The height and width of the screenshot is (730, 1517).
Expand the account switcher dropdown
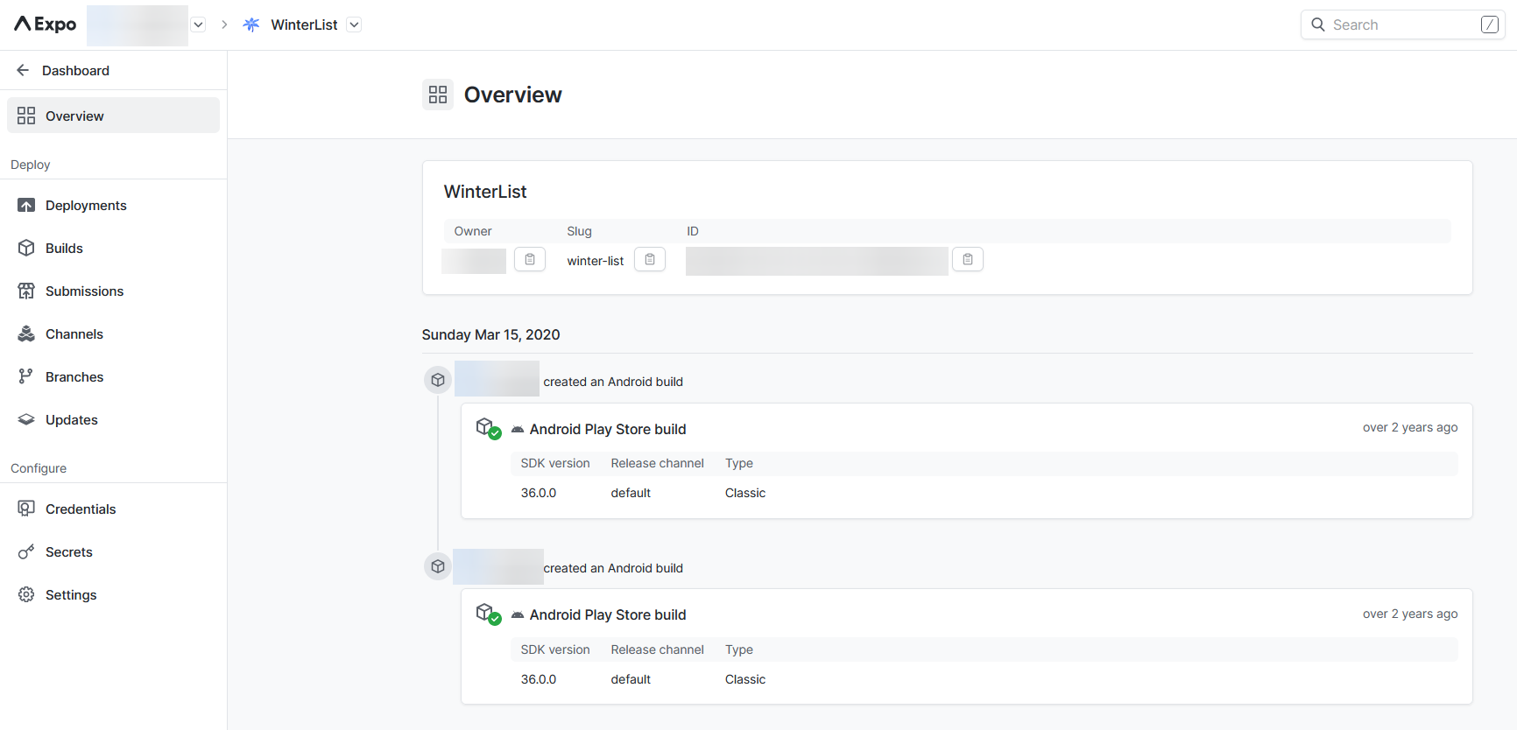click(x=199, y=25)
